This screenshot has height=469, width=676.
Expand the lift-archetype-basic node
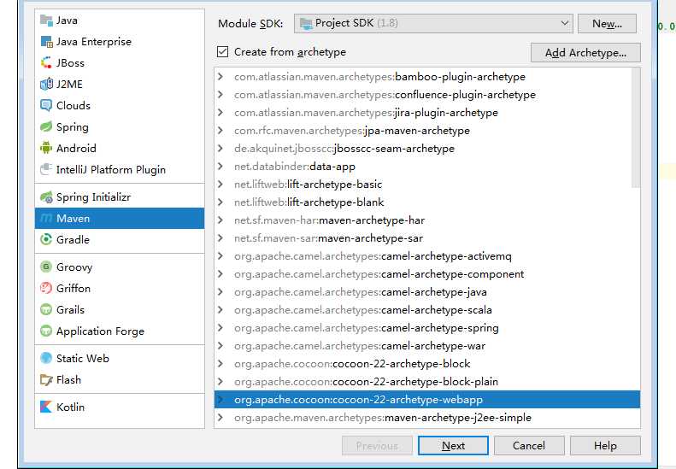(x=220, y=185)
